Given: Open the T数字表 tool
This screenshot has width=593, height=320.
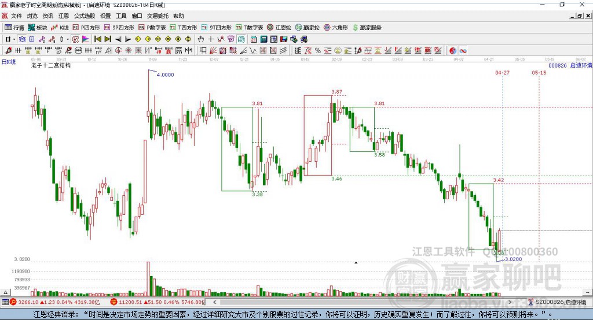Looking at the screenshot, I should 249,28.
